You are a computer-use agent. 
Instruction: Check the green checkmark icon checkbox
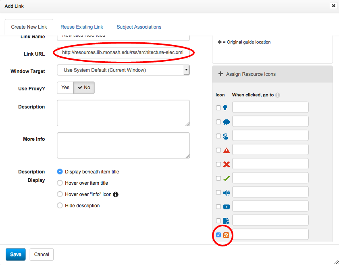[218, 178]
